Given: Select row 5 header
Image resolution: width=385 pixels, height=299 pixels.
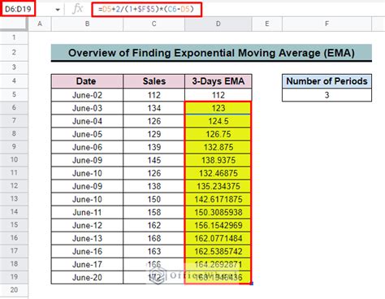Looking at the screenshot, I should (14, 94).
